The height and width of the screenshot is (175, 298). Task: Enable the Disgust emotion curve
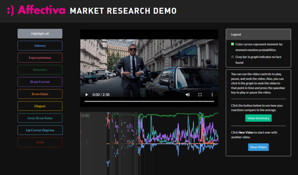[x=40, y=106]
